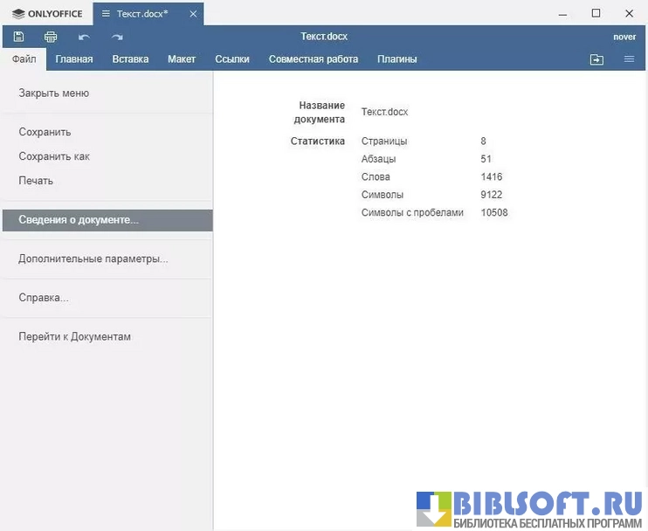This screenshot has width=648, height=531.
Task: Open the Вставка tab
Action: point(130,59)
